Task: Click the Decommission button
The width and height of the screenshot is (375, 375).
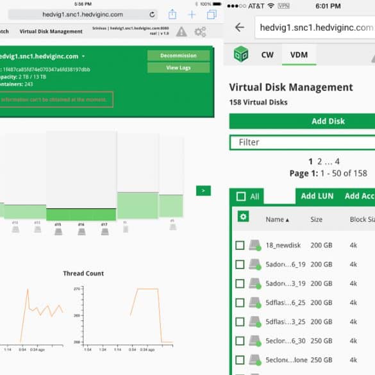Action: click(178, 56)
